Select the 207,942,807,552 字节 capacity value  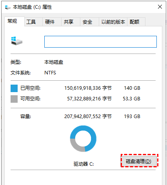(x=88, y=117)
